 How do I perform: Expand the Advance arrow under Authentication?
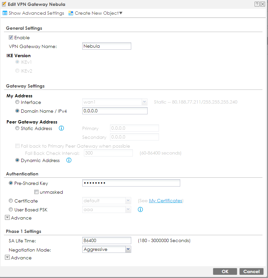pos(7,217)
